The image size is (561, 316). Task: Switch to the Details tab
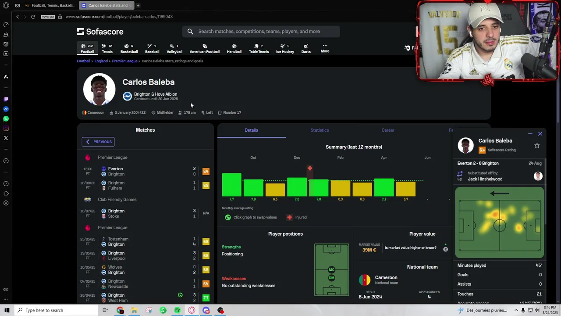point(251,130)
